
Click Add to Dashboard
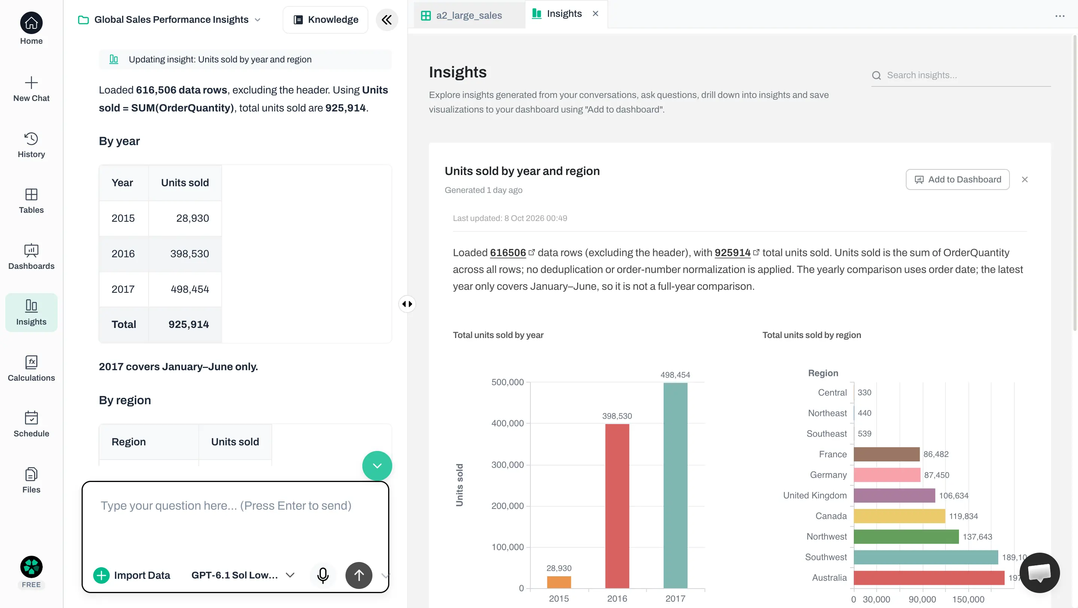[x=957, y=179]
